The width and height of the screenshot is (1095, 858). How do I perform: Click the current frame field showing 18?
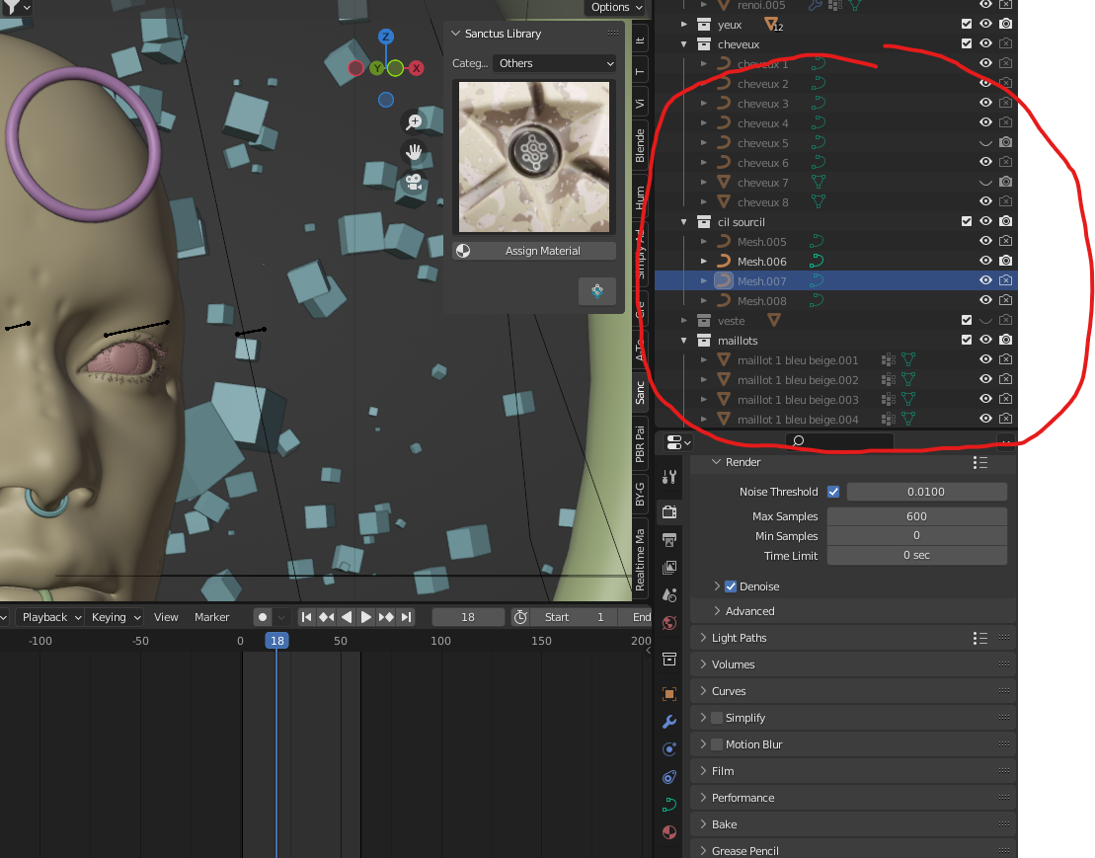[x=468, y=617]
